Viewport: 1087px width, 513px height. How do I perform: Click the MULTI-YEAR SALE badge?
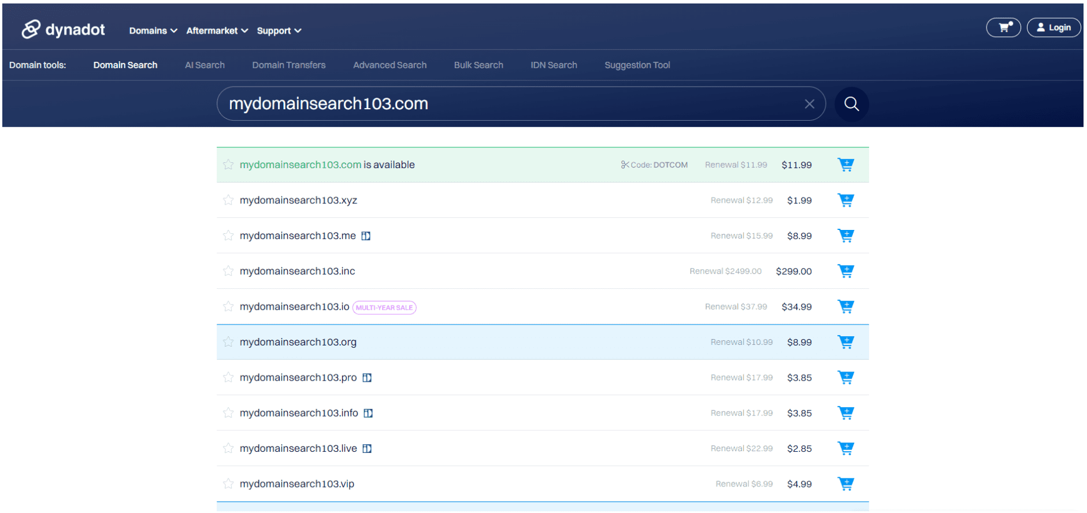[x=384, y=307]
